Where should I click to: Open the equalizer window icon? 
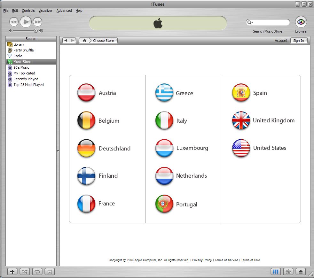(x=276, y=272)
